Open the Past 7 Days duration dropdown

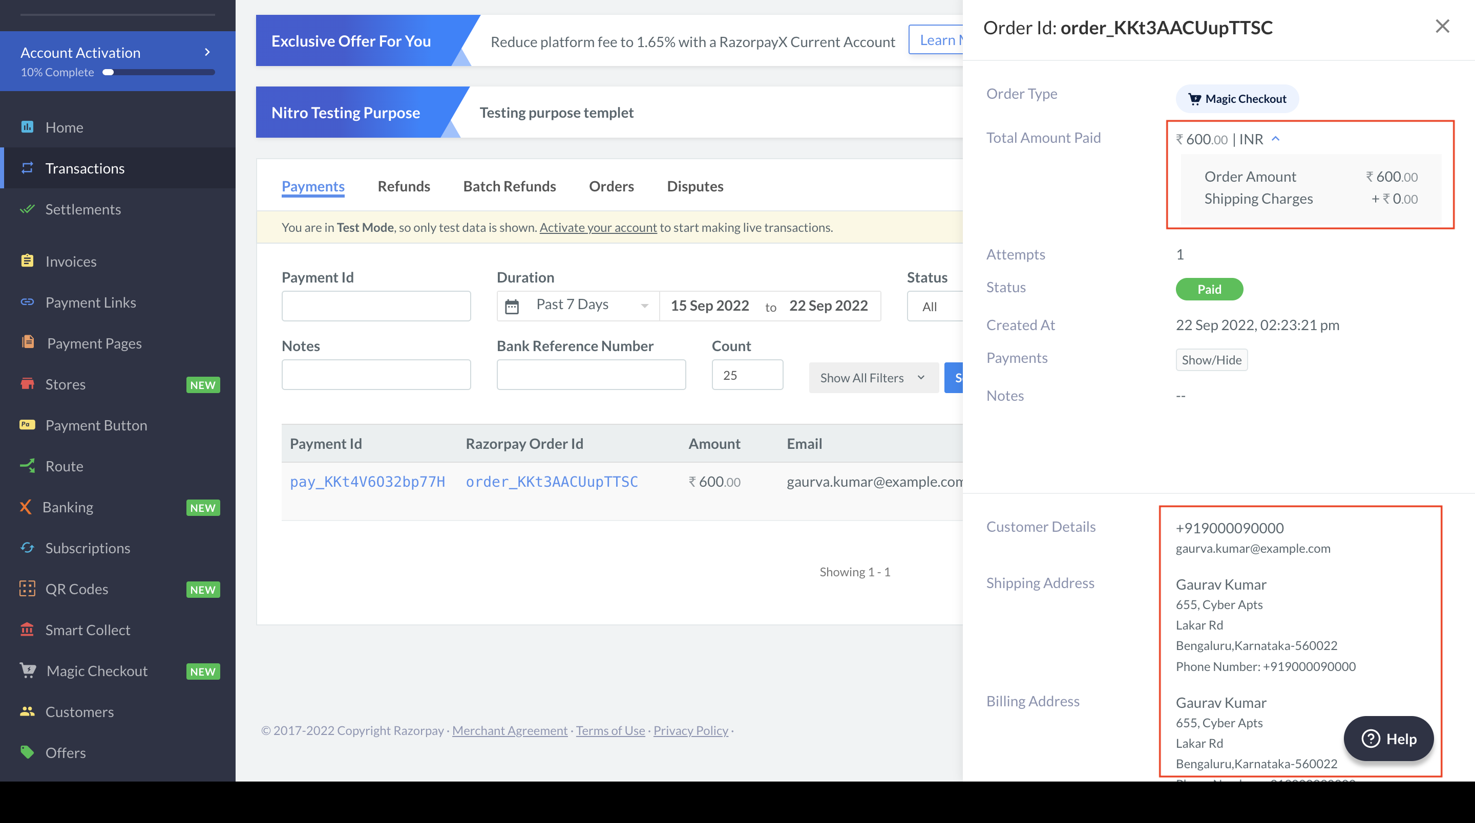pos(579,306)
